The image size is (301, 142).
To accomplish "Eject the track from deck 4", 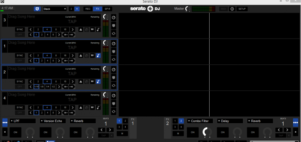I will 81,108.
